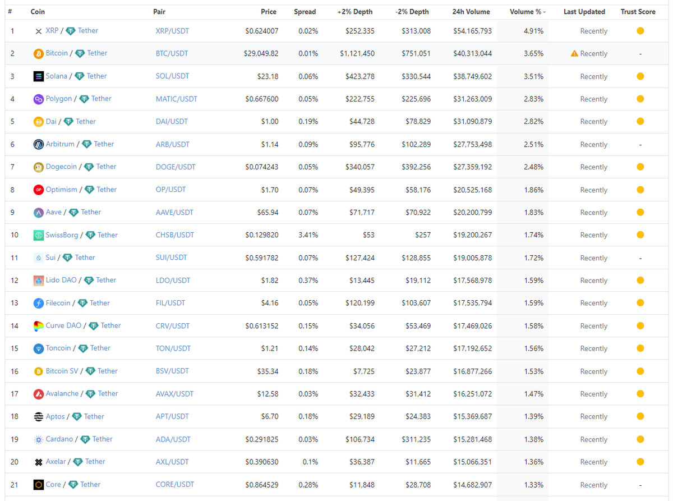The height and width of the screenshot is (501, 673).
Task: Open the Cardano coin name link
Action: coord(59,439)
